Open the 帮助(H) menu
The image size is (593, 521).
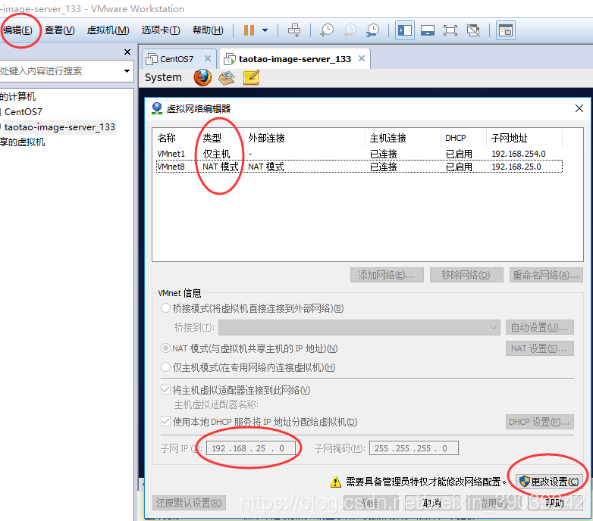208,30
